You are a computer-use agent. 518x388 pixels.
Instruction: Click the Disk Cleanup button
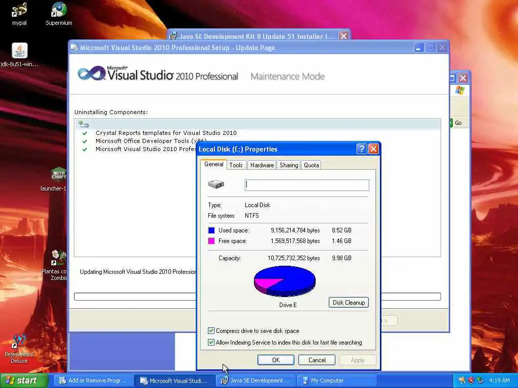coord(349,302)
